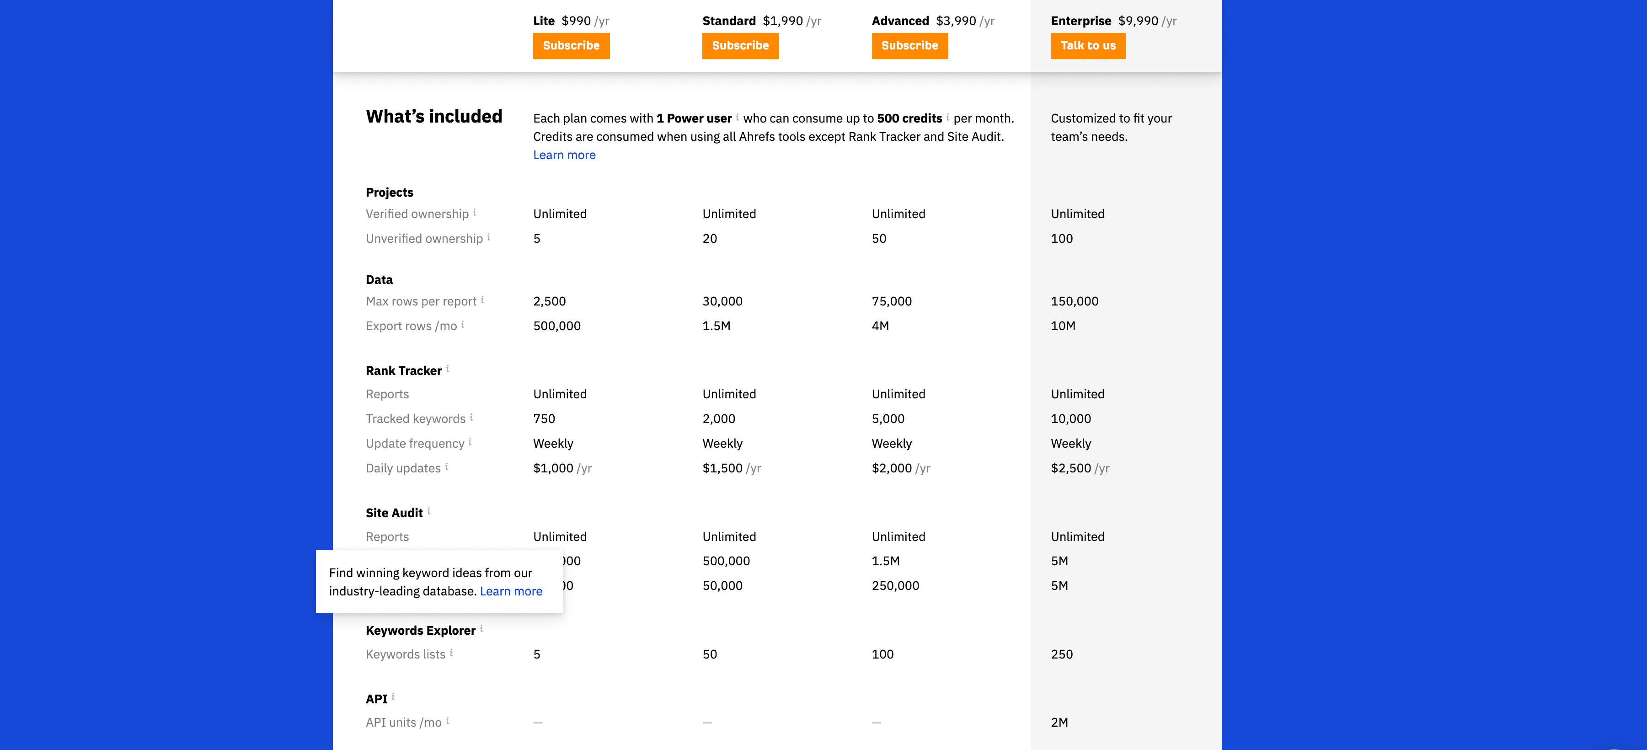Click the Keywords Explorer heading info icon
This screenshot has height=750, width=1647.
pyautogui.click(x=481, y=627)
